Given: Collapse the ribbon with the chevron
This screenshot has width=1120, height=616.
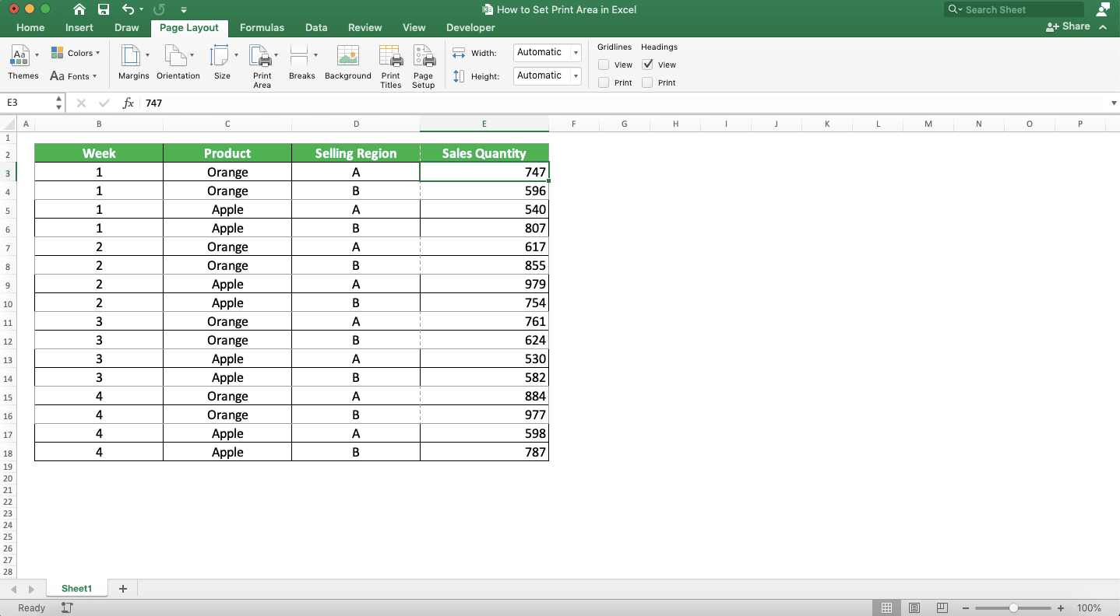Looking at the screenshot, I should point(1103,26).
